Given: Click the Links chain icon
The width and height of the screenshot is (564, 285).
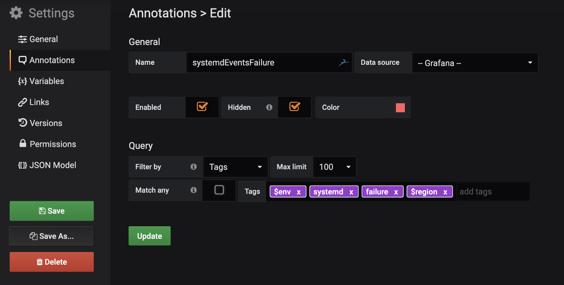Looking at the screenshot, I should pyautogui.click(x=22, y=102).
